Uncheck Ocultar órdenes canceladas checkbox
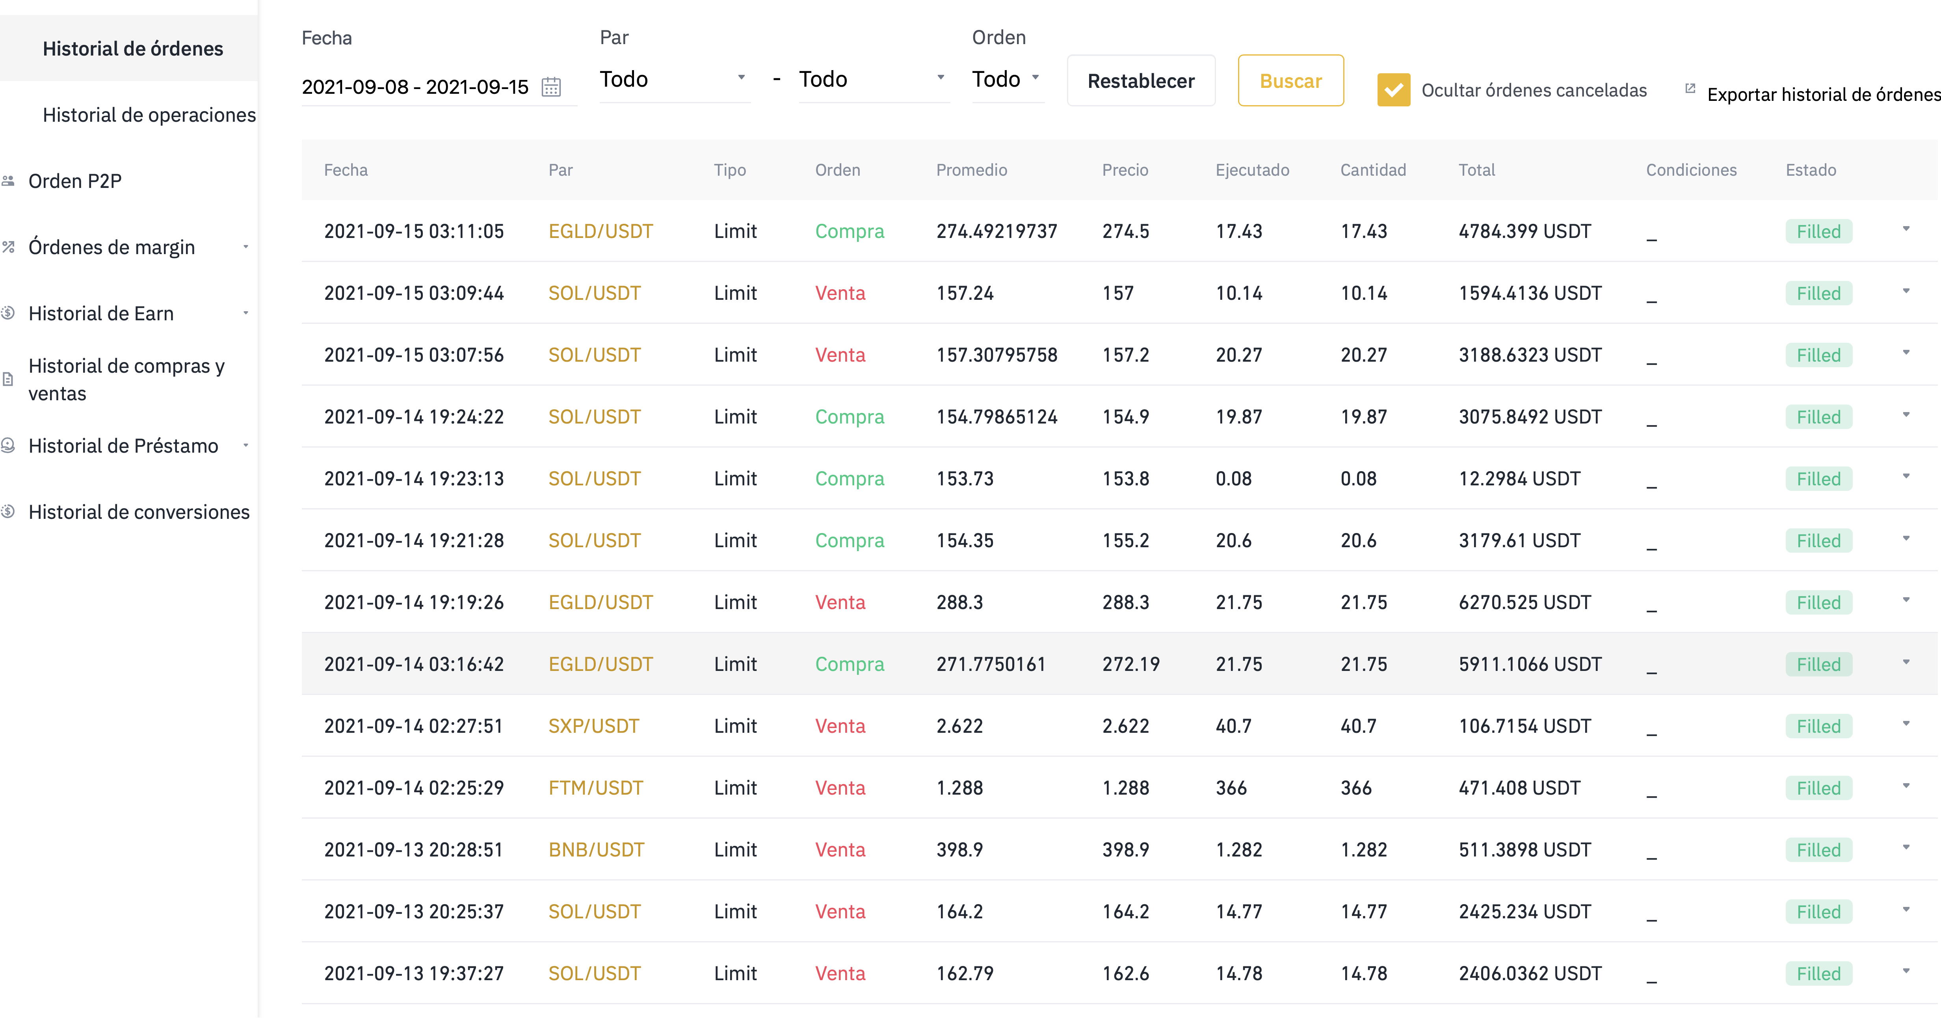Viewport: 1941px width, 1018px height. [x=1393, y=91]
